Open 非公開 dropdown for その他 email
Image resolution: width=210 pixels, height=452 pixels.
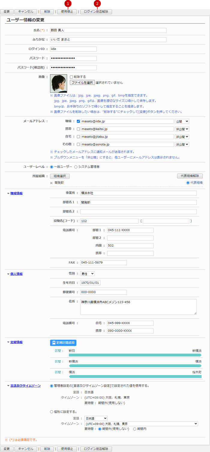(x=182, y=144)
